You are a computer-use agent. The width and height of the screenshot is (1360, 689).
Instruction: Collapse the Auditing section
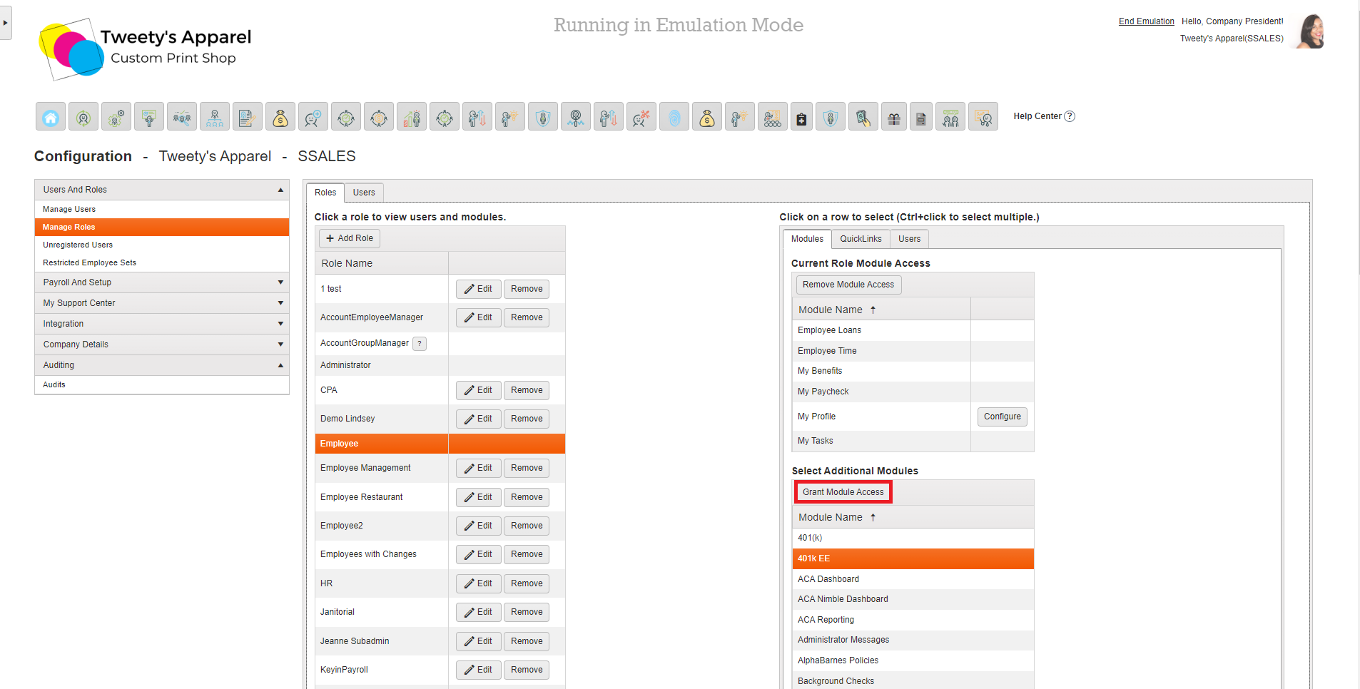pos(280,365)
